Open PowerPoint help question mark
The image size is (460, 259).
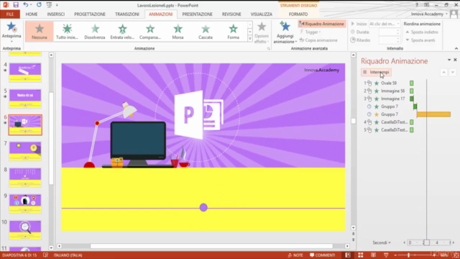pos(417,5)
